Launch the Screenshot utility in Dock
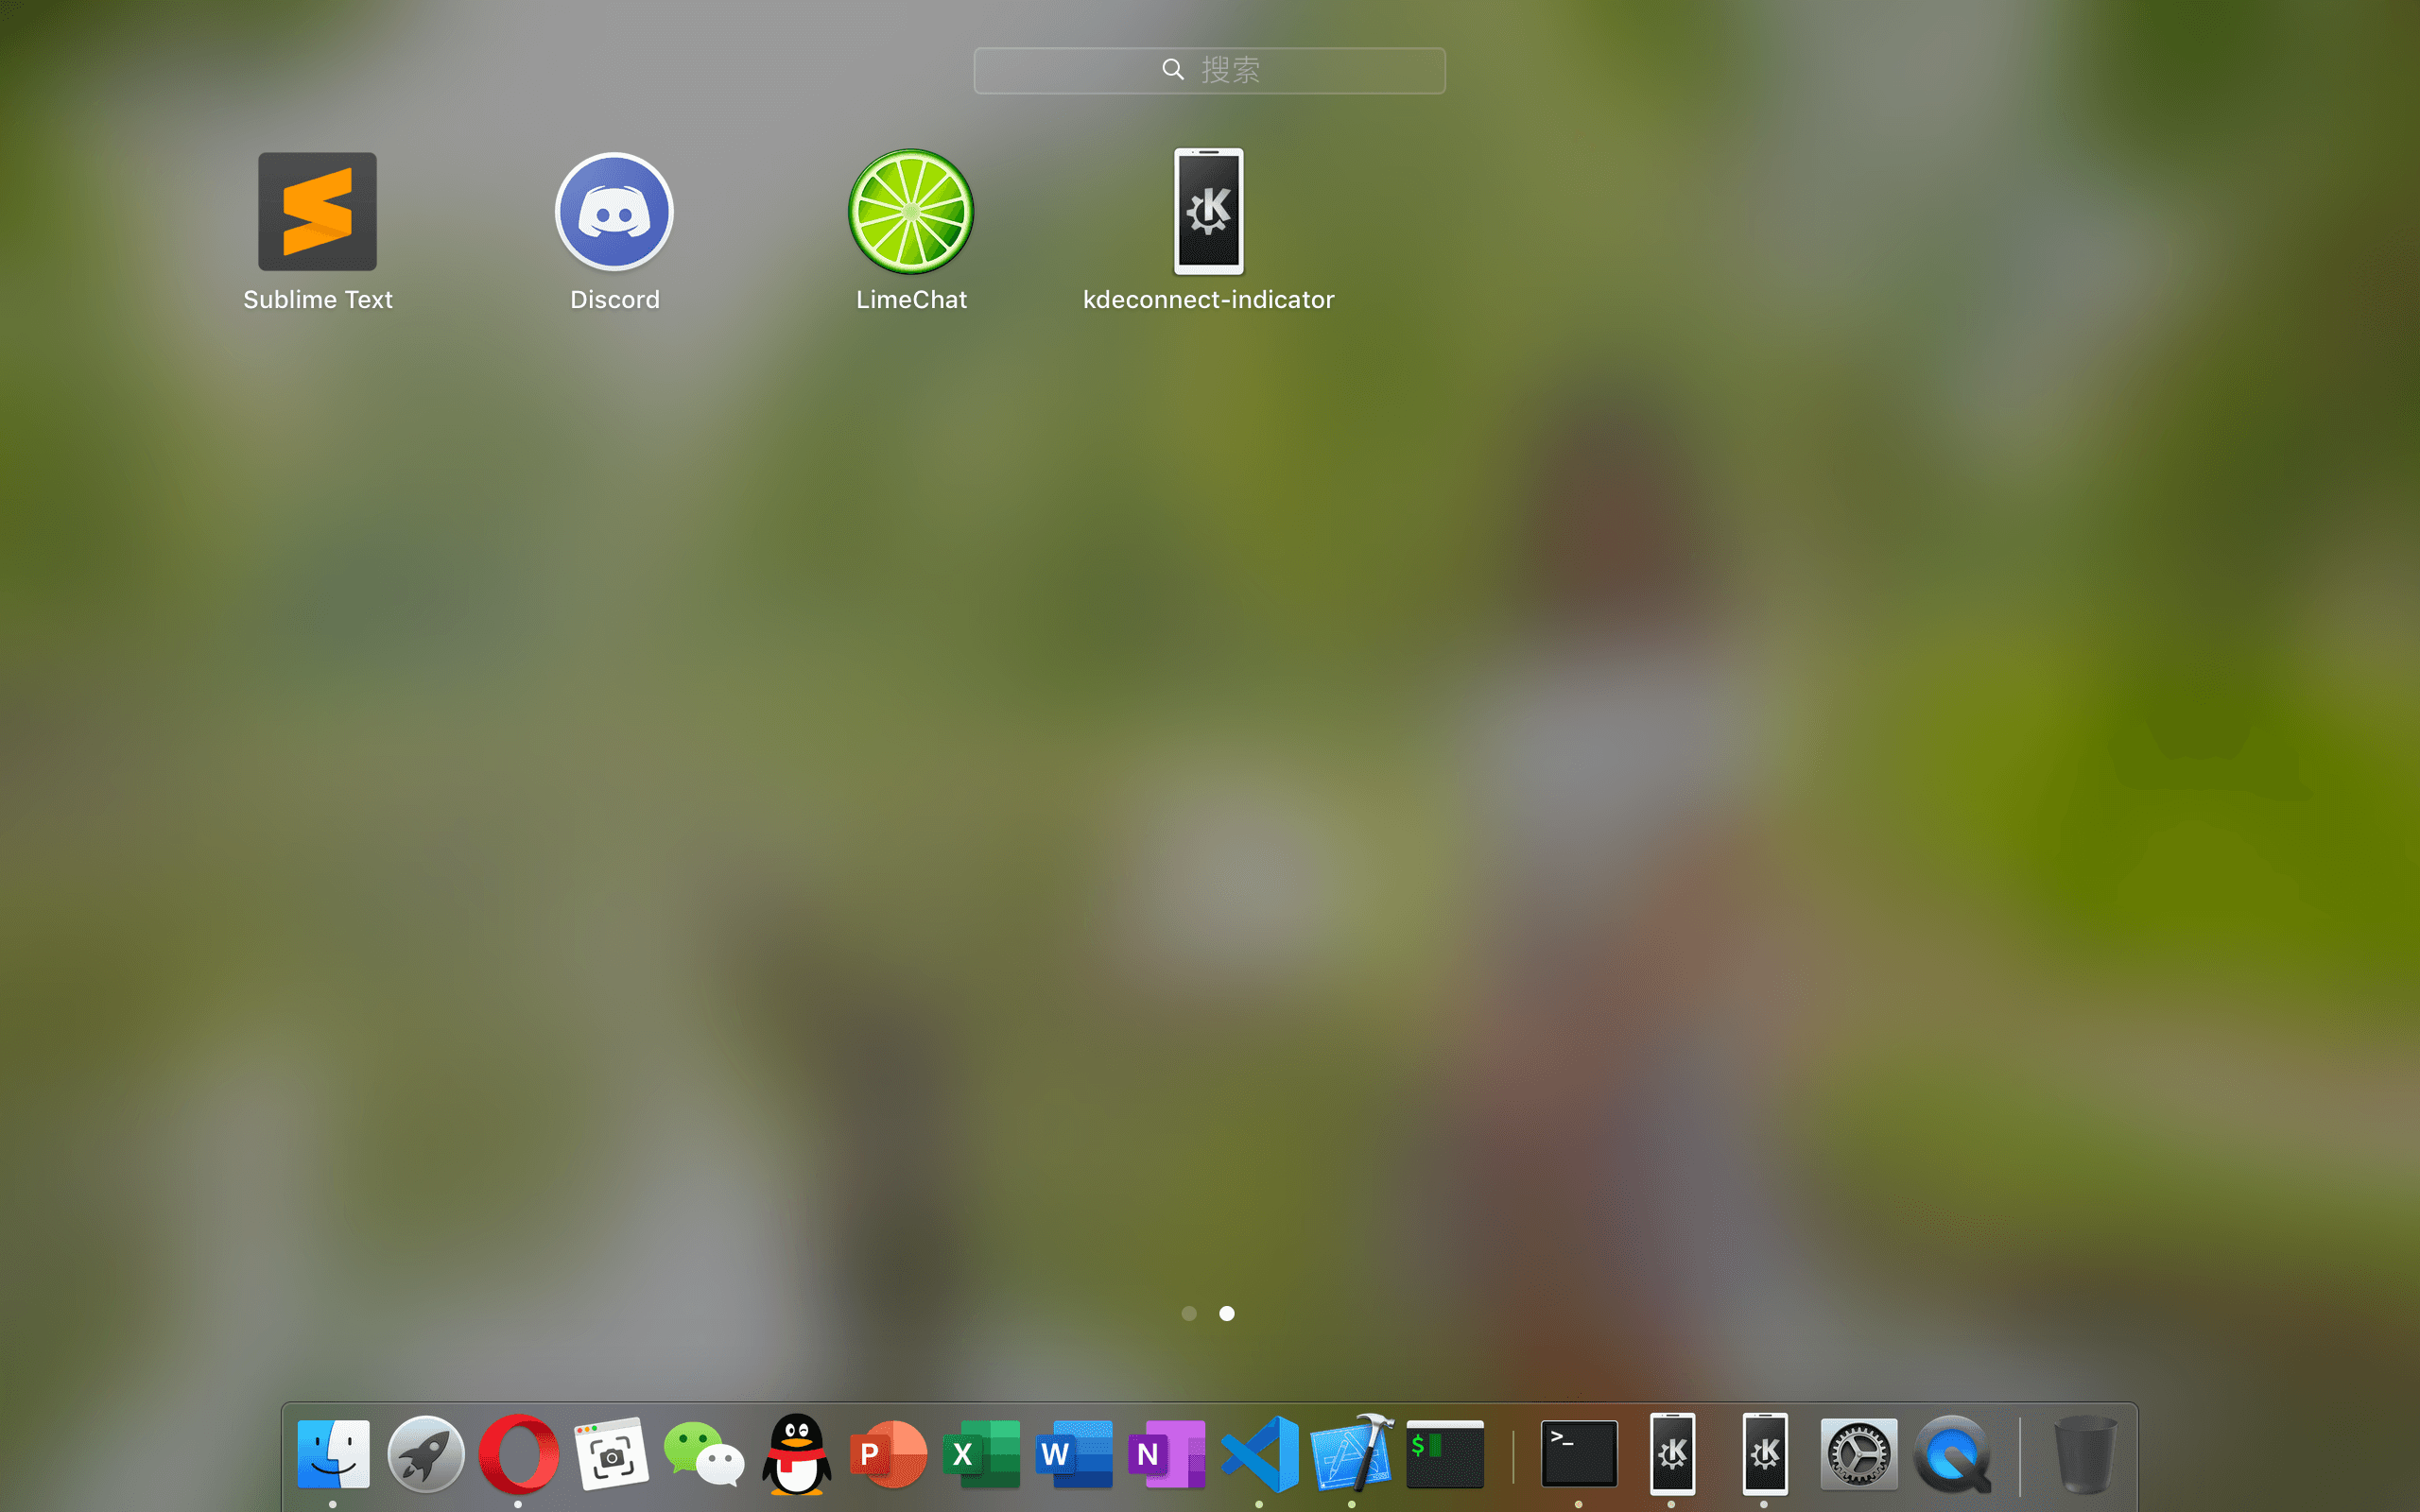Screen dimensions: 2420x1512 click(x=611, y=1454)
